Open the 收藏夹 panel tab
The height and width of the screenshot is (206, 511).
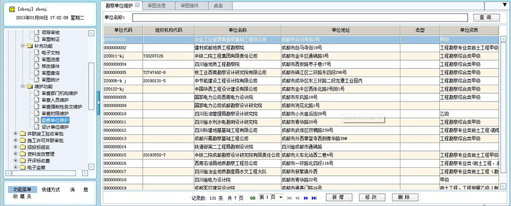tap(22, 196)
